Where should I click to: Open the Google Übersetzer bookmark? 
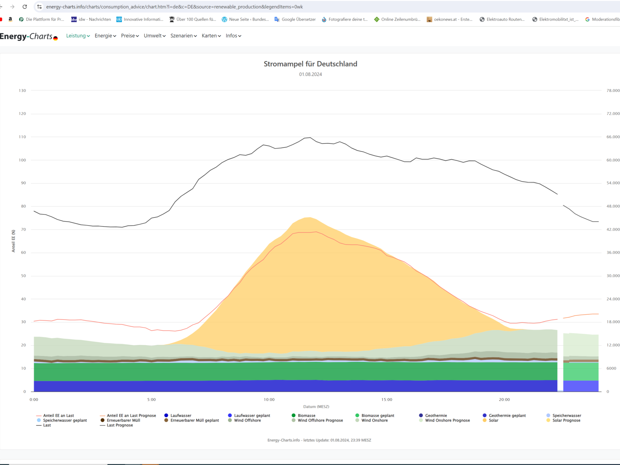coord(295,19)
